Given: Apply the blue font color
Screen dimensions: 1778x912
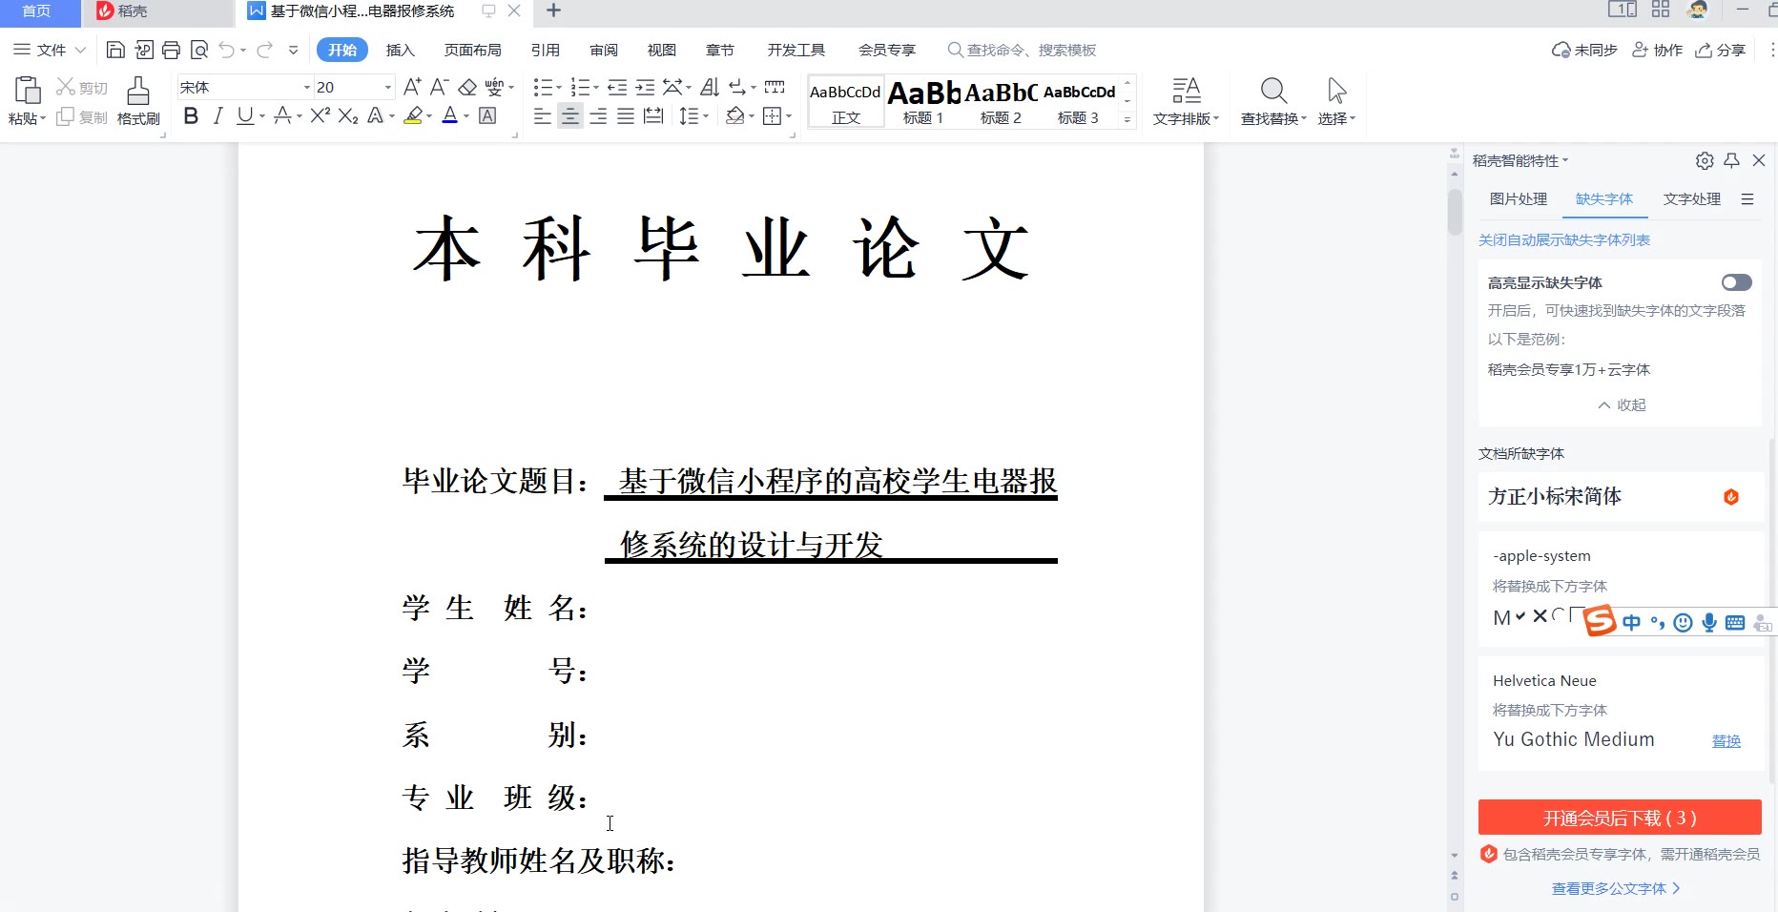Looking at the screenshot, I should click(450, 115).
